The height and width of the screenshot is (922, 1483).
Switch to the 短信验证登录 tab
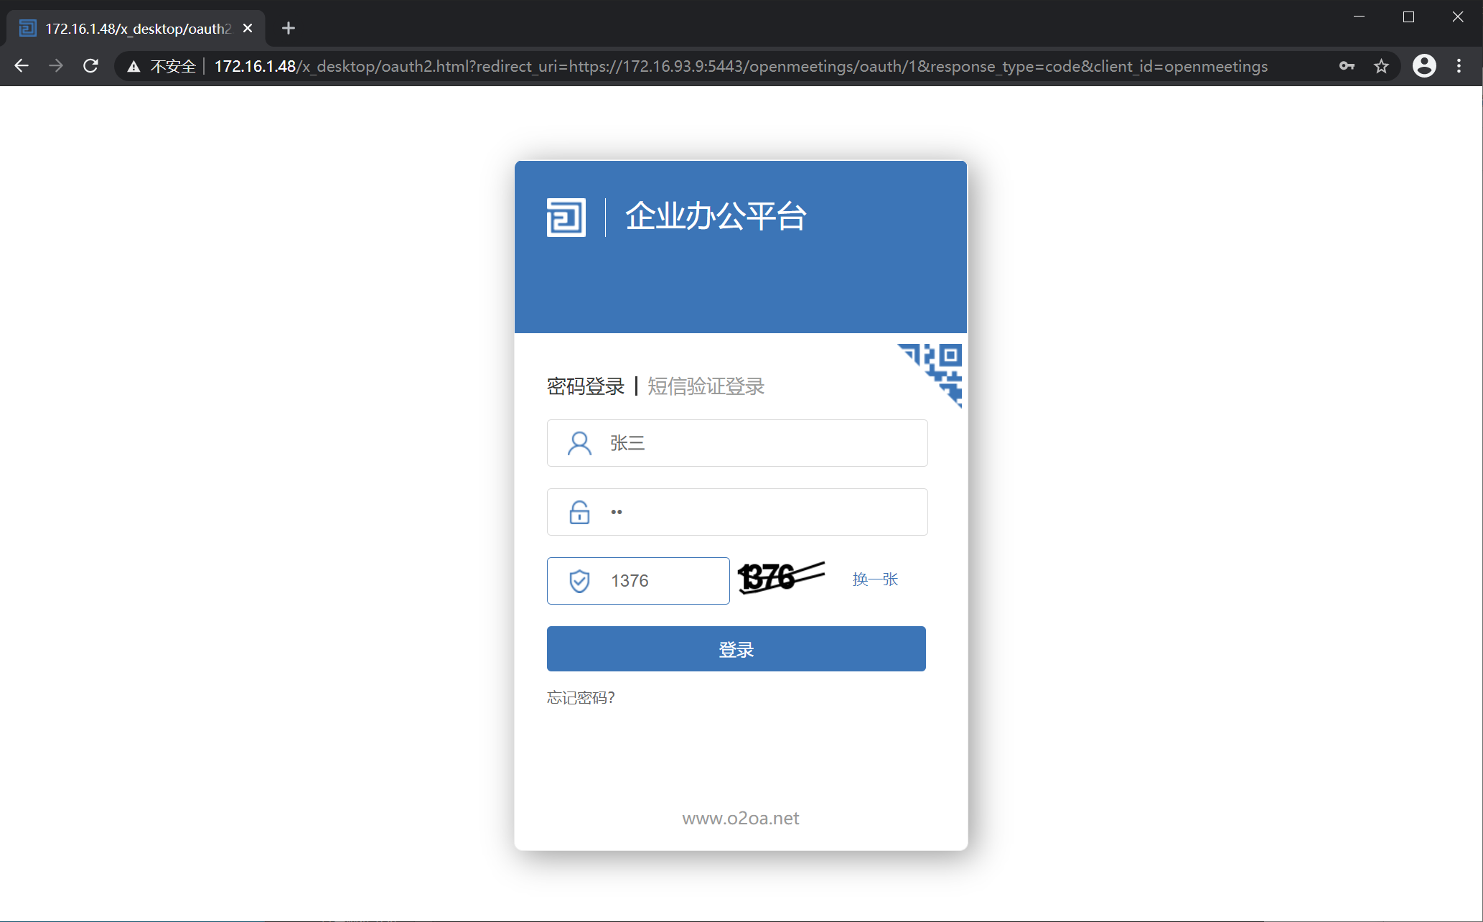(x=706, y=386)
